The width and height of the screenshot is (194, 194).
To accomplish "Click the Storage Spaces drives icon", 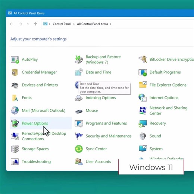I will coord(15,149).
